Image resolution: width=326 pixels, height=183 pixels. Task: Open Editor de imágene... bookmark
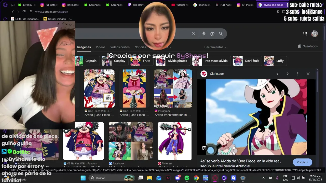pyautogui.click(x=25, y=19)
